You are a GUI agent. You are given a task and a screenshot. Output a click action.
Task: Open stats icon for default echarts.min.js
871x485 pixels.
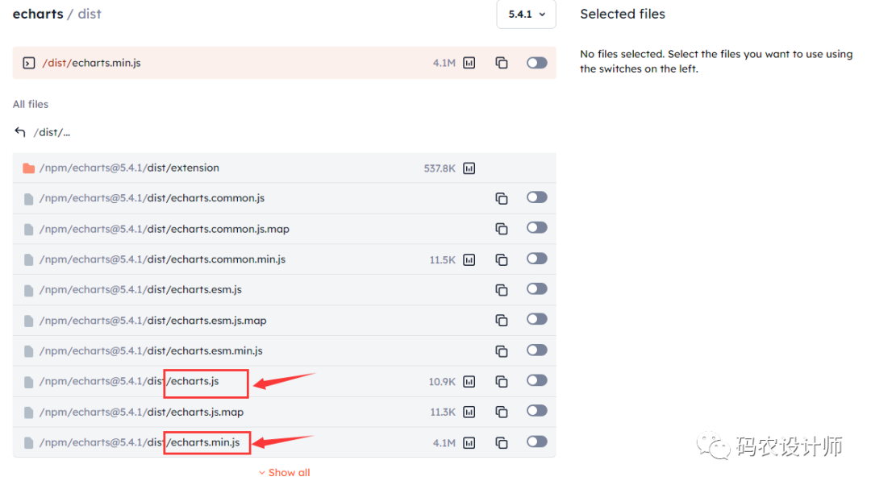point(469,63)
